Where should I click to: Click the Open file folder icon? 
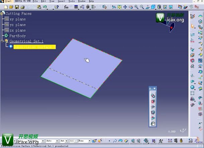point(11,7)
